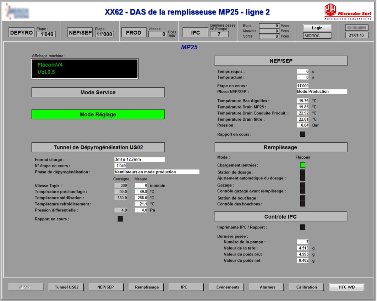Click the DEPYRO status box in header
This screenshot has width=377, height=301.
tap(21, 32)
